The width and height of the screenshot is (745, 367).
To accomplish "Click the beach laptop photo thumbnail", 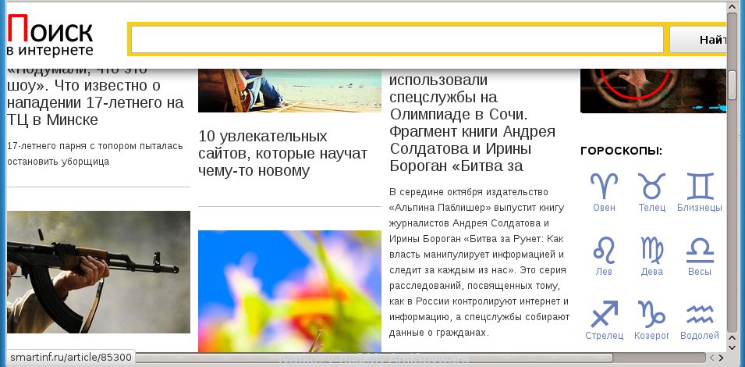I will [x=290, y=91].
